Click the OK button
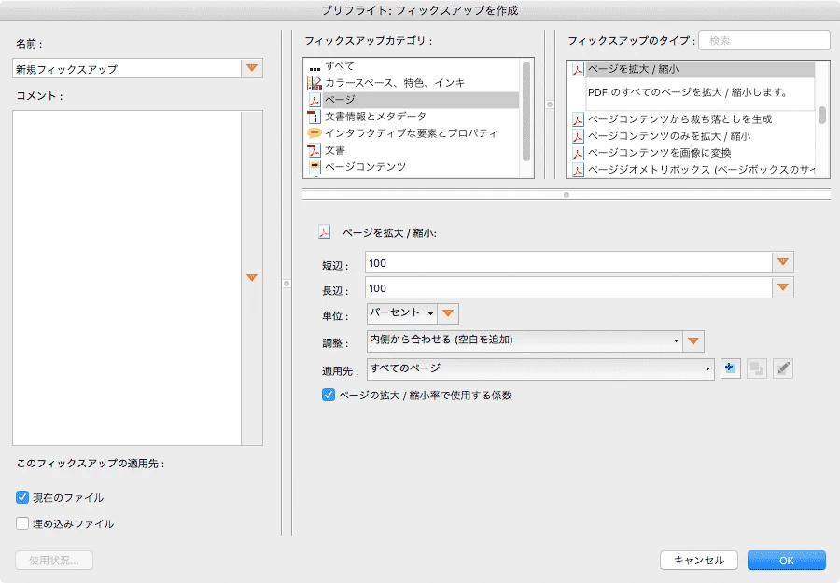 coord(787,560)
